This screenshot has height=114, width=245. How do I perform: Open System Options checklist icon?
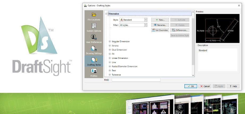coord(94,26)
